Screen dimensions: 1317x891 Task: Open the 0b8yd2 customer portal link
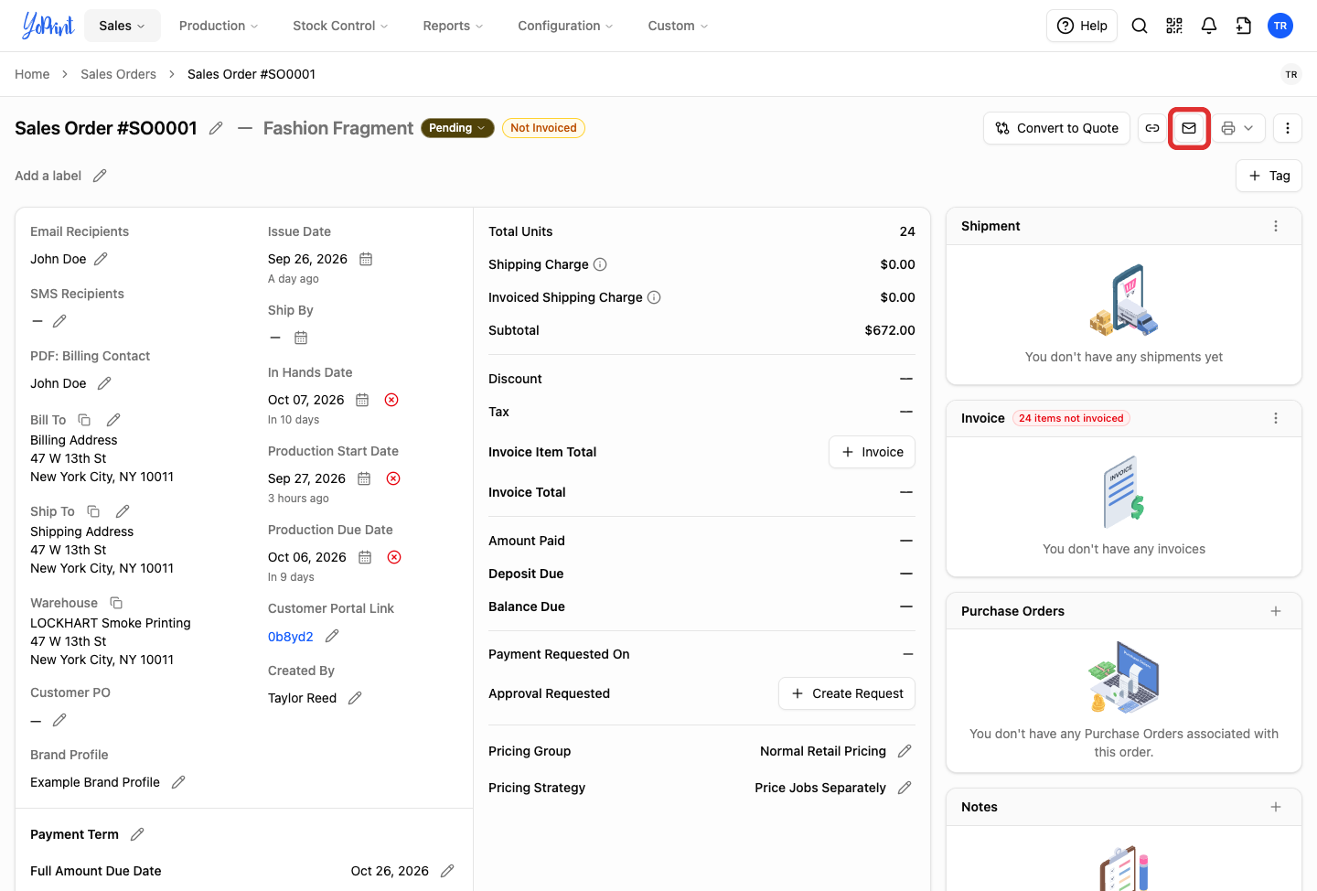click(x=291, y=637)
